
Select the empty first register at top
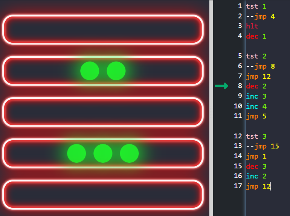pyautogui.click(x=103, y=30)
